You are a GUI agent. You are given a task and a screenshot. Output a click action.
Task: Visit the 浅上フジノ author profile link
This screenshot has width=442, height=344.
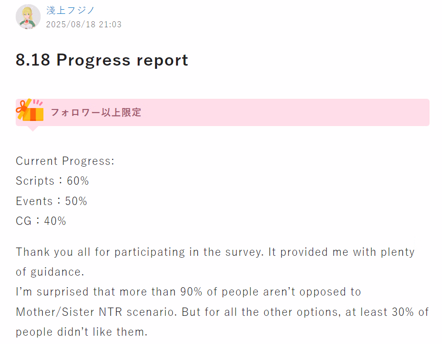click(70, 11)
